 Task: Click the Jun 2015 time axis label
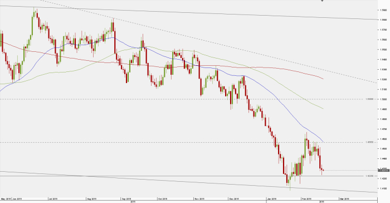(17, 199)
